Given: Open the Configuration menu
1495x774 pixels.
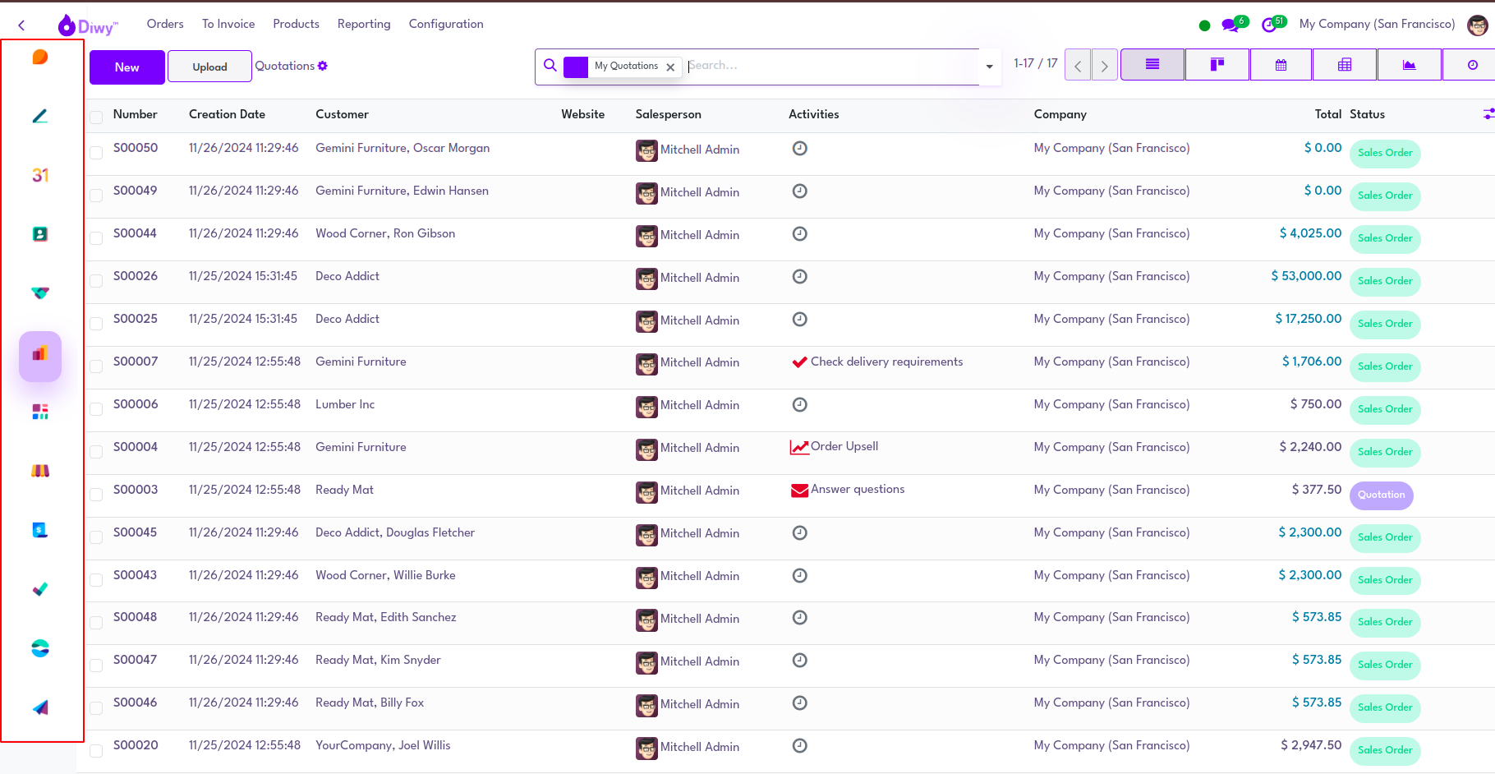Looking at the screenshot, I should click(x=446, y=24).
